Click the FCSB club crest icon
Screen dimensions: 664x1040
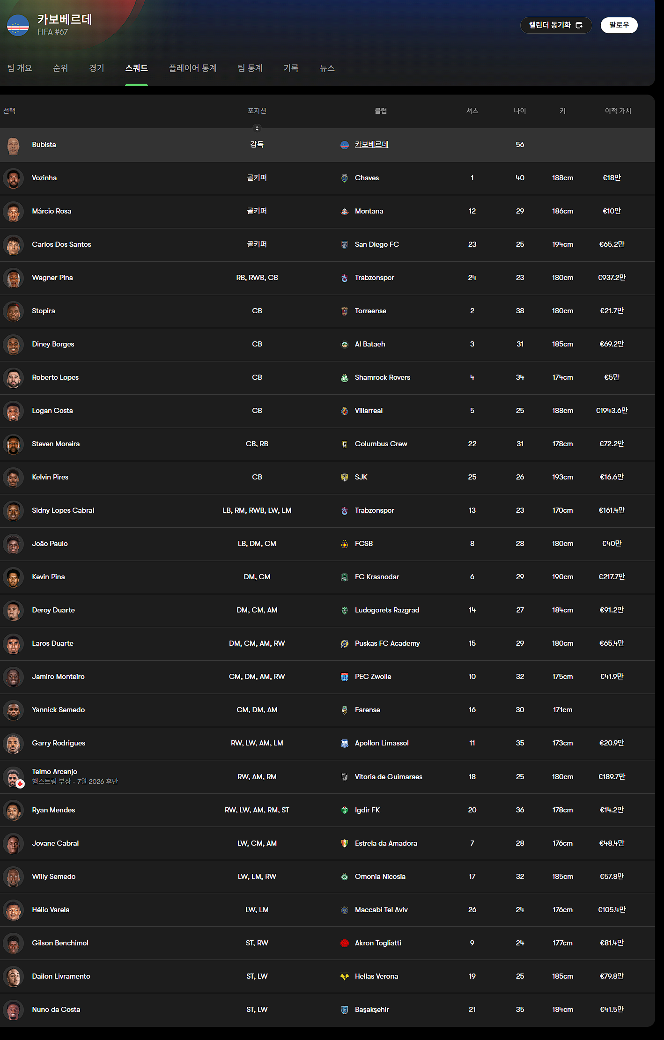click(x=345, y=544)
